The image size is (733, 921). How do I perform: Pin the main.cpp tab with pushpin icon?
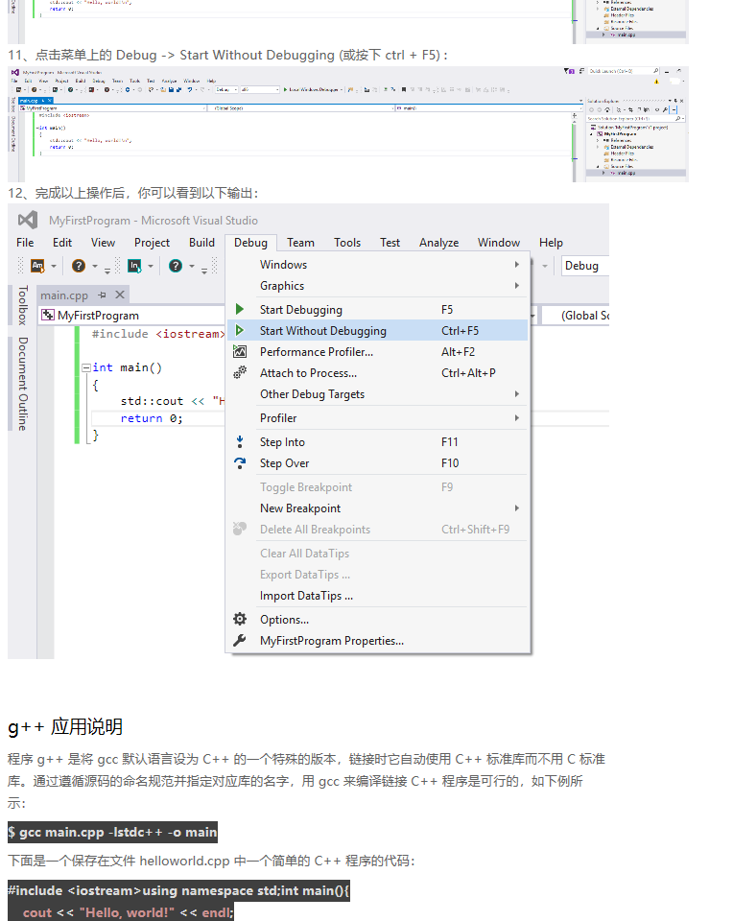pos(103,295)
